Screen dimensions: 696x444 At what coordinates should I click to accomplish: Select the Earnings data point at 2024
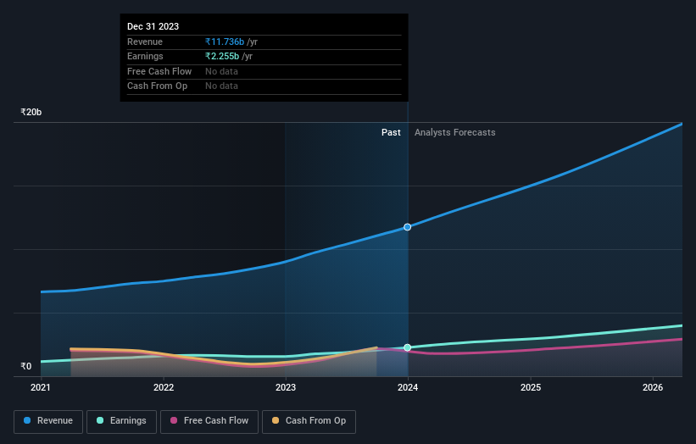pos(407,347)
